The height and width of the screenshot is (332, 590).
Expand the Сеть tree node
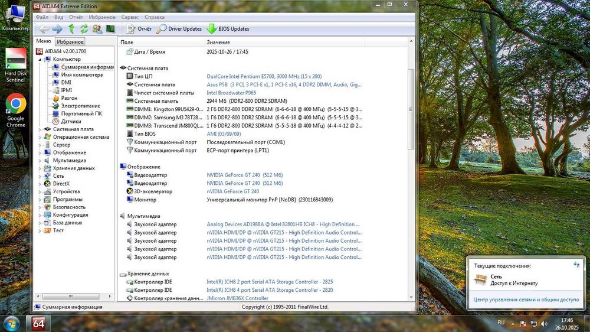[x=40, y=177]
